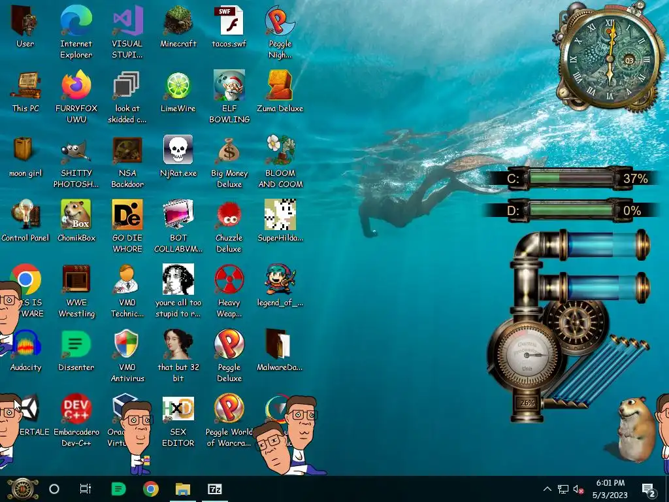Open SuperHilda... pixel icon
Image resolution: width=669 pixels, height=502 pixels.
pyautogui.click(x=280, y=222)
